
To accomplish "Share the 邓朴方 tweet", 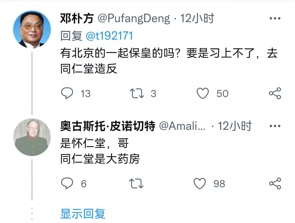I will (275, 93).
